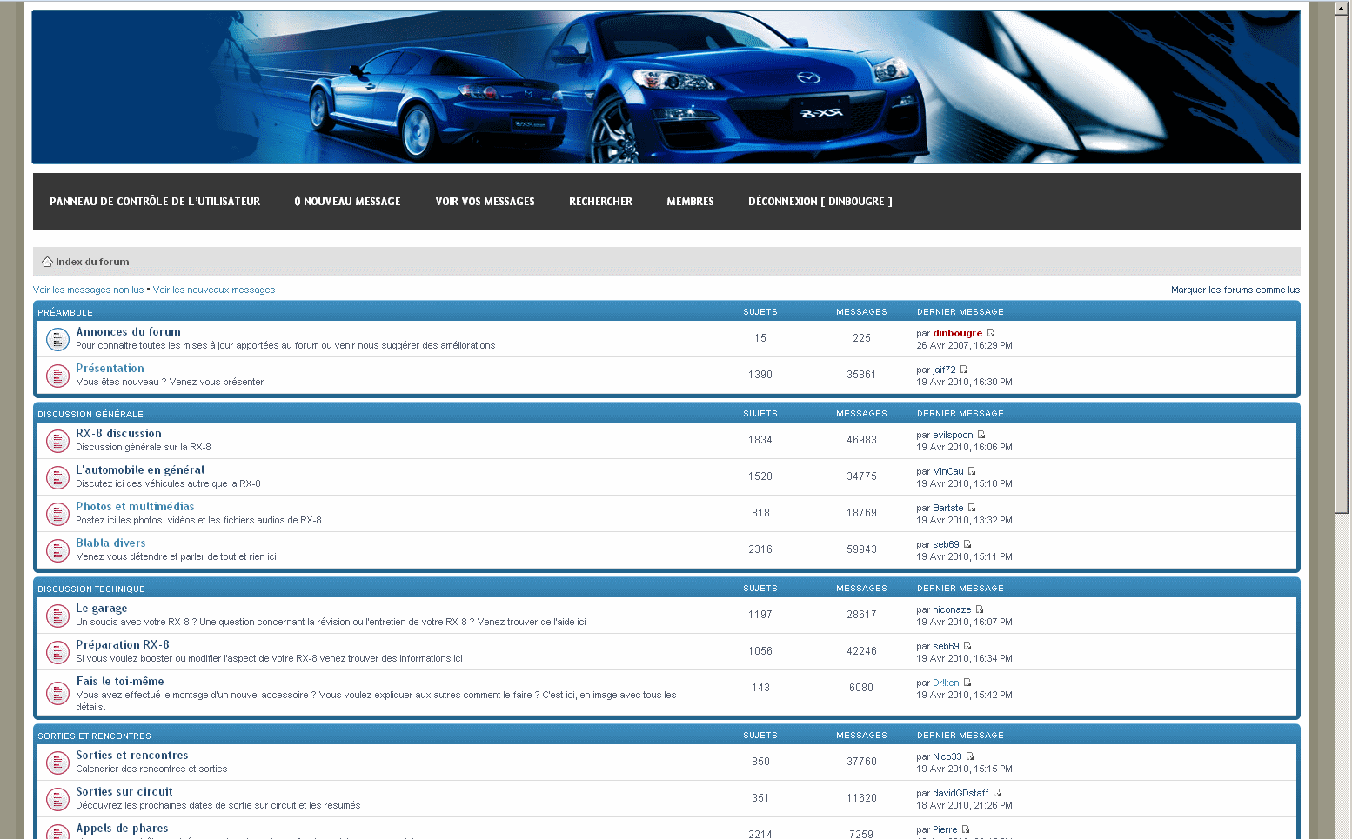Open latest post icon next to dinbougre
Viewport: 1352px width, 839px height.
tap(991, 333)
